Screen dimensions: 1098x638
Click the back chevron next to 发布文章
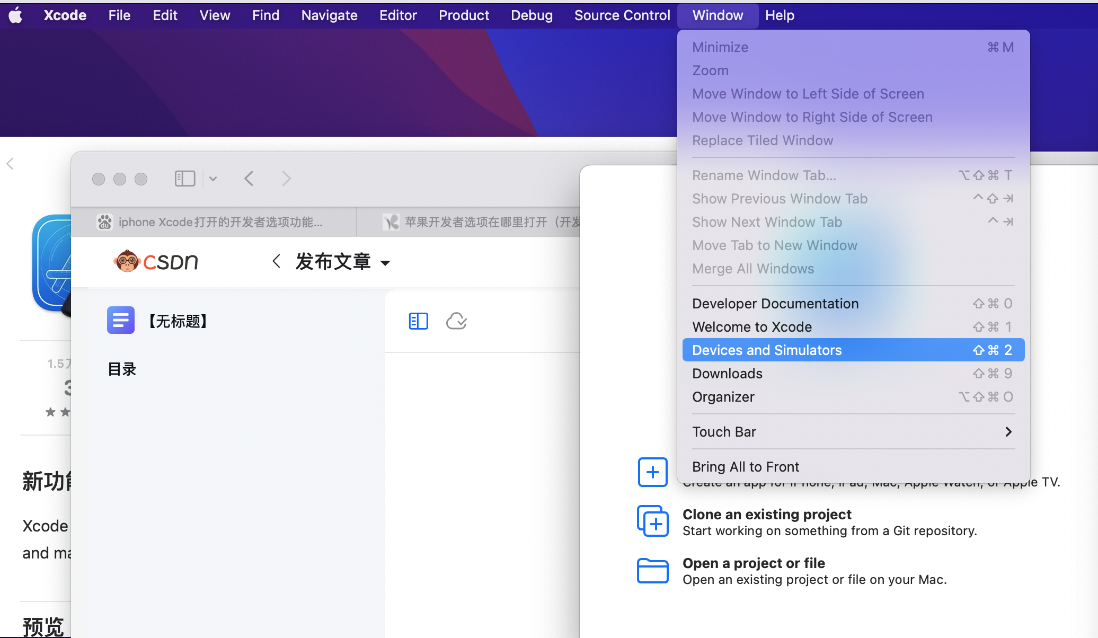276,261
